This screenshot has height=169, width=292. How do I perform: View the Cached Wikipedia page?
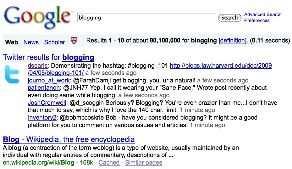pyautogui.click(x=109, y=163)
